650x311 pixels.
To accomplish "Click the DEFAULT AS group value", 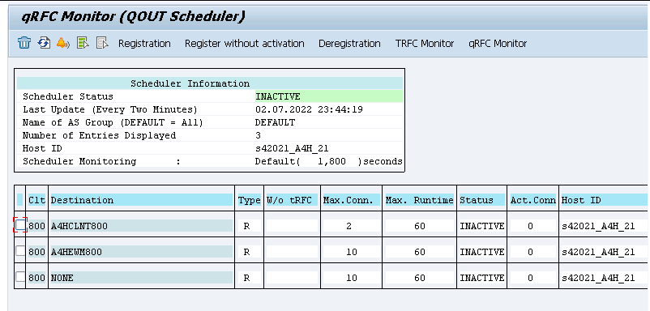I will pos(276,122).
